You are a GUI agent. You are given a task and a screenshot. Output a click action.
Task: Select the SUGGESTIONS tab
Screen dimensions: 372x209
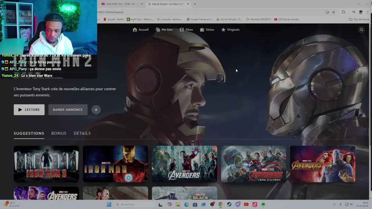pyautogui.click(x=29, y=133)
